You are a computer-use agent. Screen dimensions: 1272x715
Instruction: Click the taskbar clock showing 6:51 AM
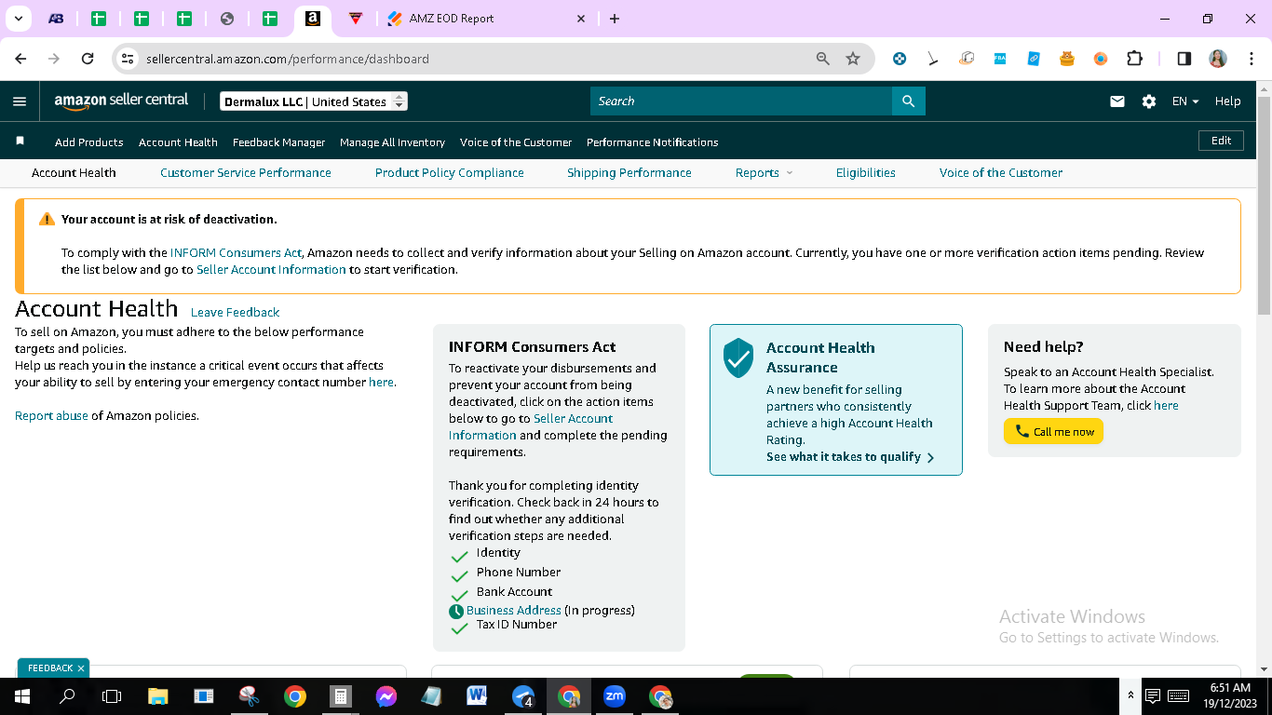[x=1229, y=696]
